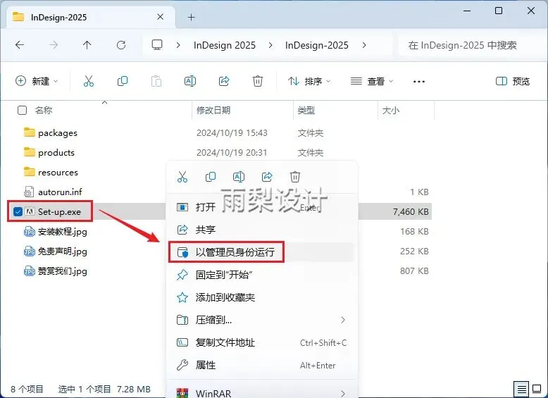Choose 固定到"开始" menu entry

tap(261, 275)
